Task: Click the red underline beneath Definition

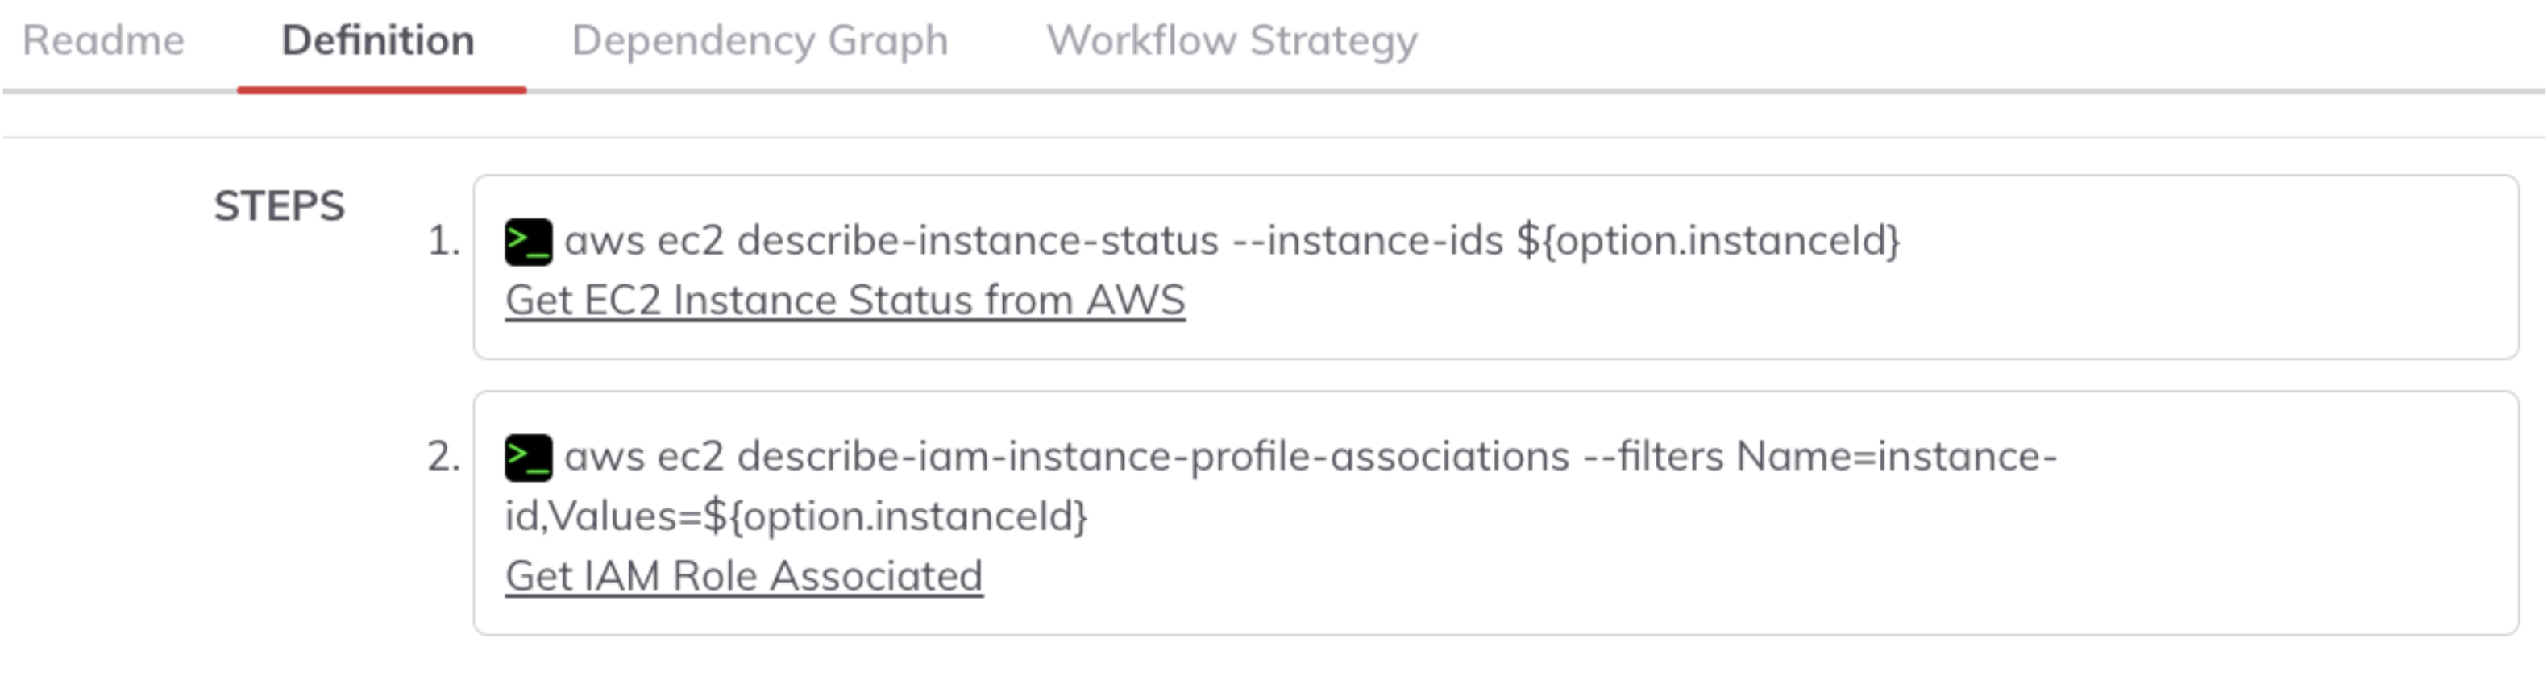Action: click(382, 90)
